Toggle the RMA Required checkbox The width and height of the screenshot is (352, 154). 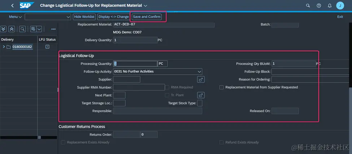click(x=168, y=87)
